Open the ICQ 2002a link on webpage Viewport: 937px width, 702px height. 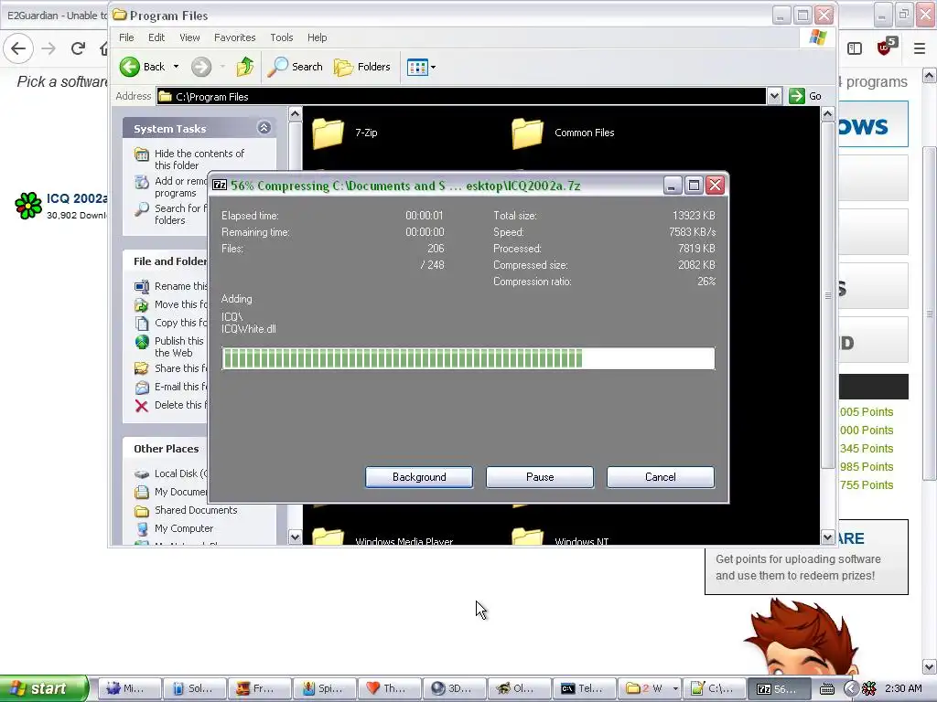click(x=77, y=198)
